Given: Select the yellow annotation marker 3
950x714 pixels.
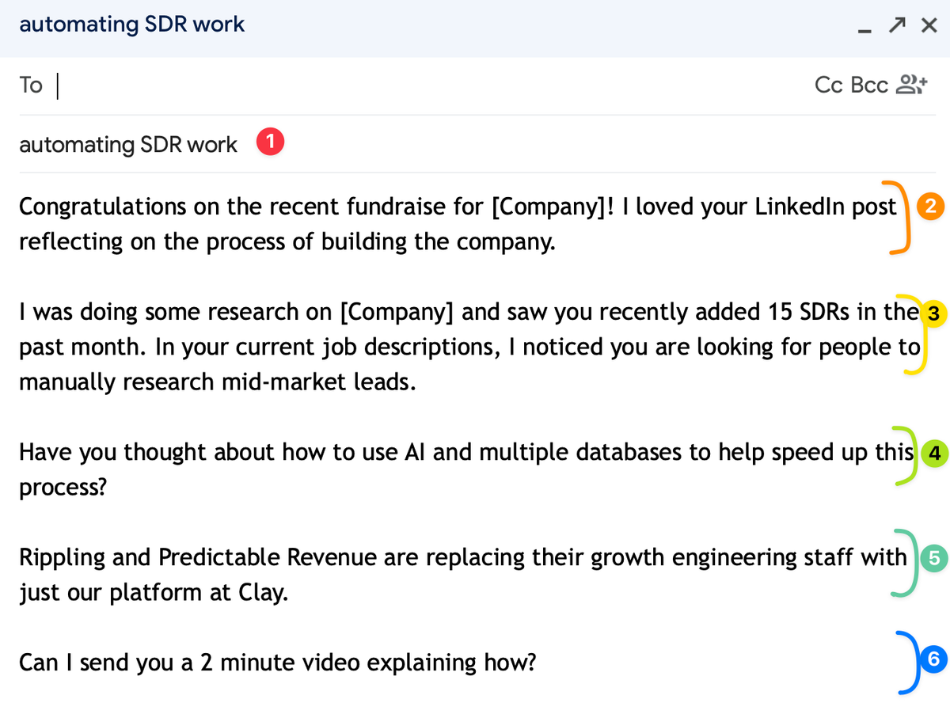Looking at the screenshot, I should click(x=933, y=313).
